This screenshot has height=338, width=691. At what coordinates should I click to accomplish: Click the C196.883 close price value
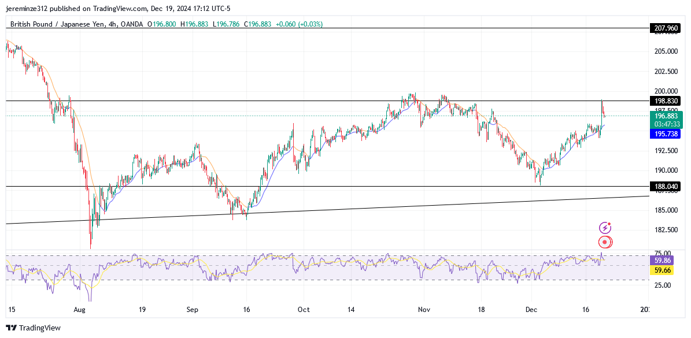pos(258,25)
